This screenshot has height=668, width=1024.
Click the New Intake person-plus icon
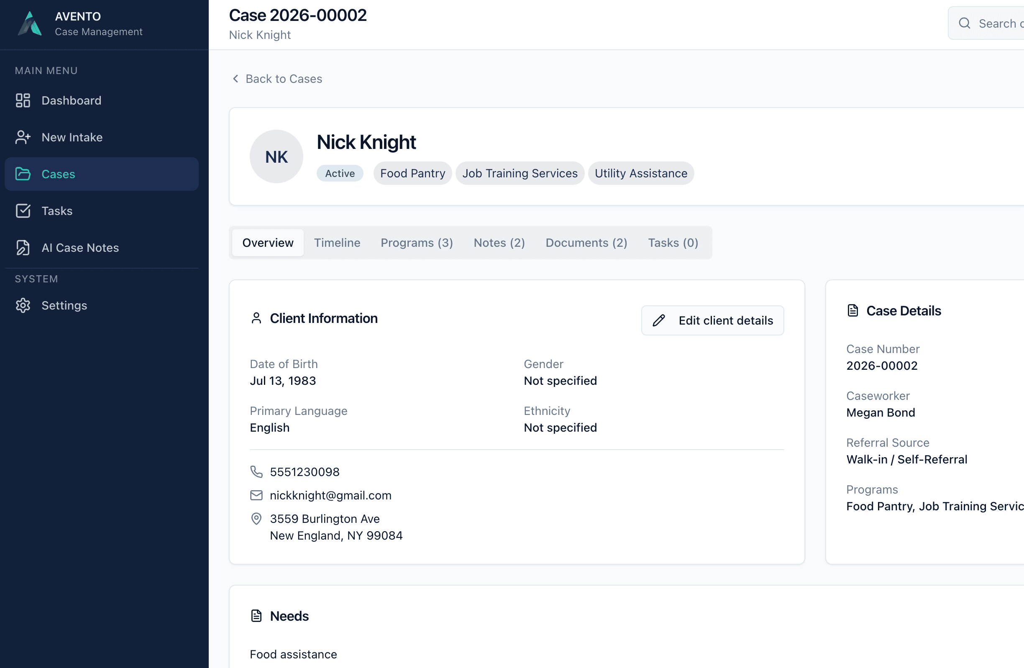23,137
